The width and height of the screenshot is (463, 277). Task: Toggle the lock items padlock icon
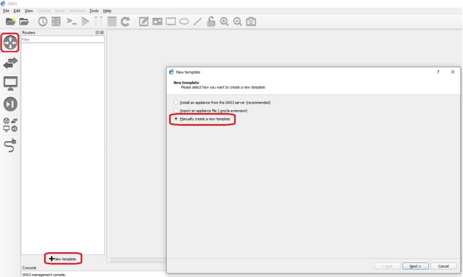point(211,21)
